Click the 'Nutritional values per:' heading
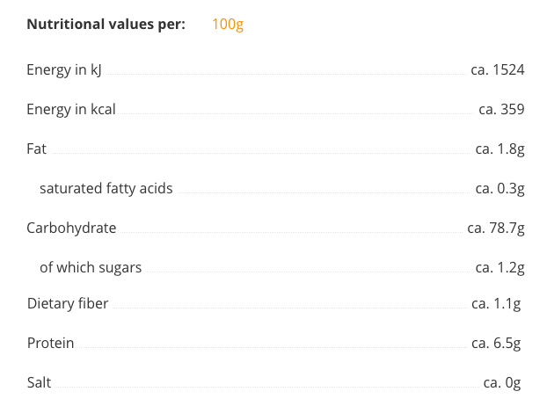547x406 pixels. click(x=106, y=25)
